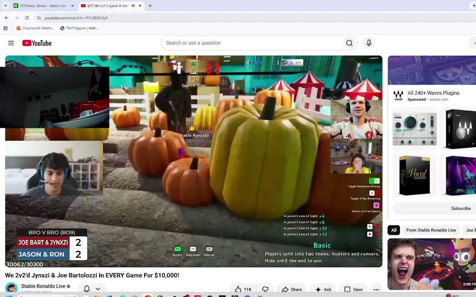The height and width of the screenshot is (297, 476).
Task: Open the Vocal Collection product image
Action: [x=414, y=175]
